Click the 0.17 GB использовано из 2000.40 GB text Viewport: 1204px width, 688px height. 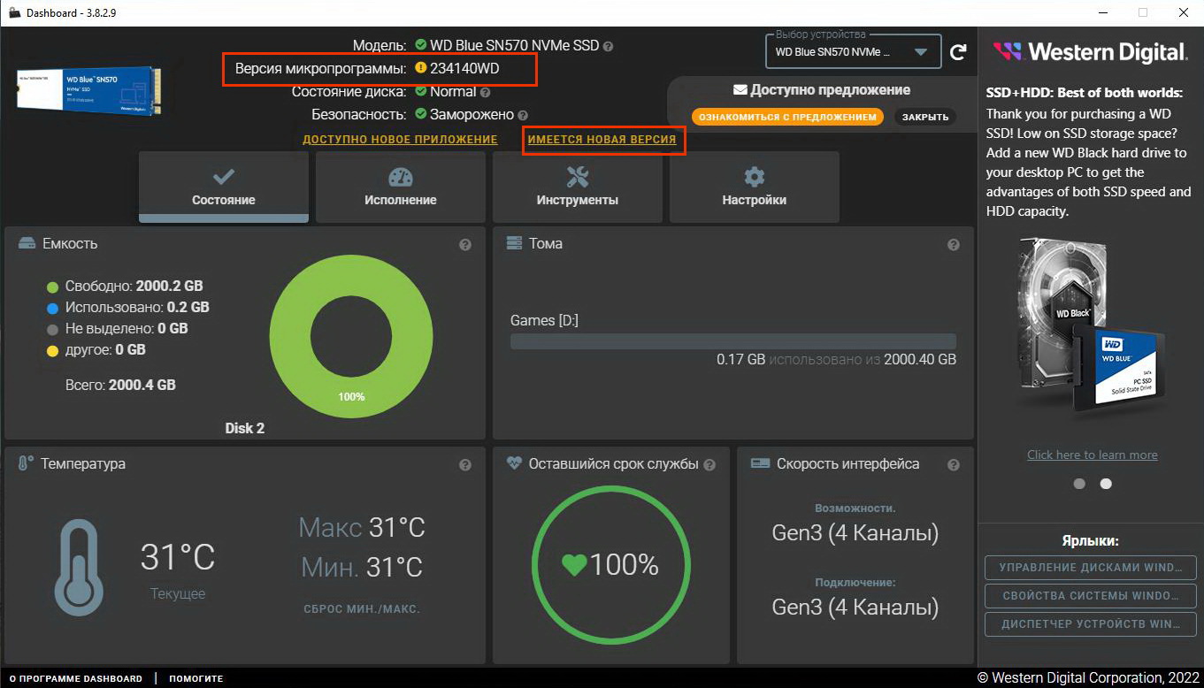(836, 360)
